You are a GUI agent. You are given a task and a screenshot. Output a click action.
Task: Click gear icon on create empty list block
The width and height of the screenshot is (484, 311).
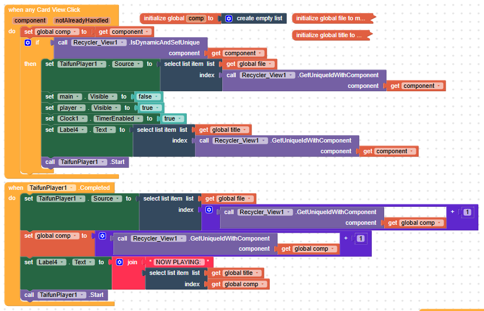point(228,19)
